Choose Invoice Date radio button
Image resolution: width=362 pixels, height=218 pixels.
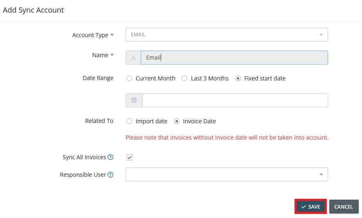point(177,121)
